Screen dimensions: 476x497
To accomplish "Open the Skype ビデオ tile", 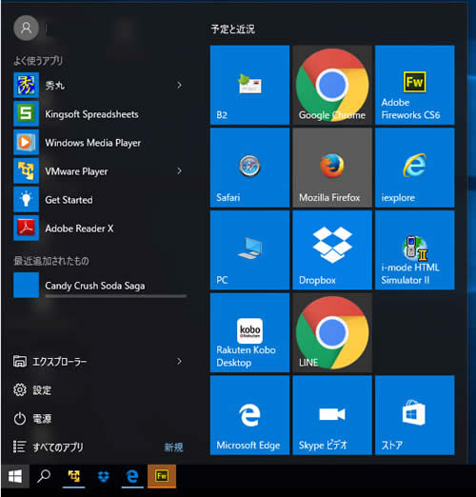I will pos(332,415).
